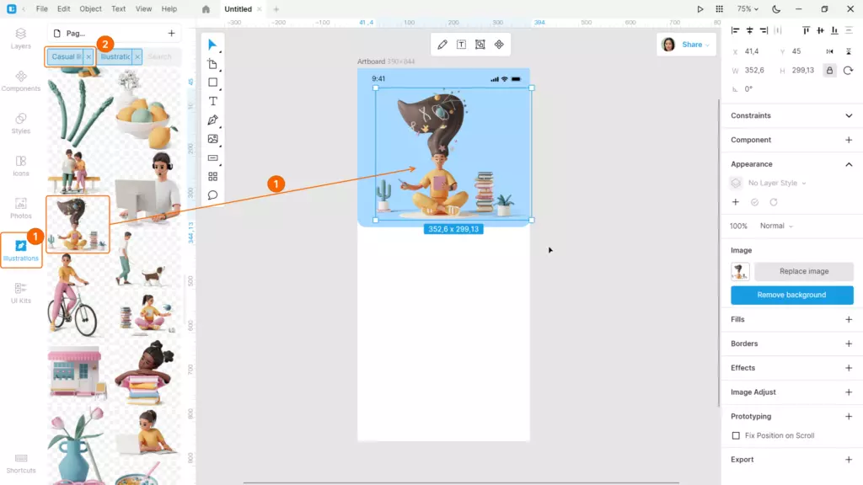863x485 pixels.
Task: Select the Rectangle shape tool
Action: click(x=212, y=83)
